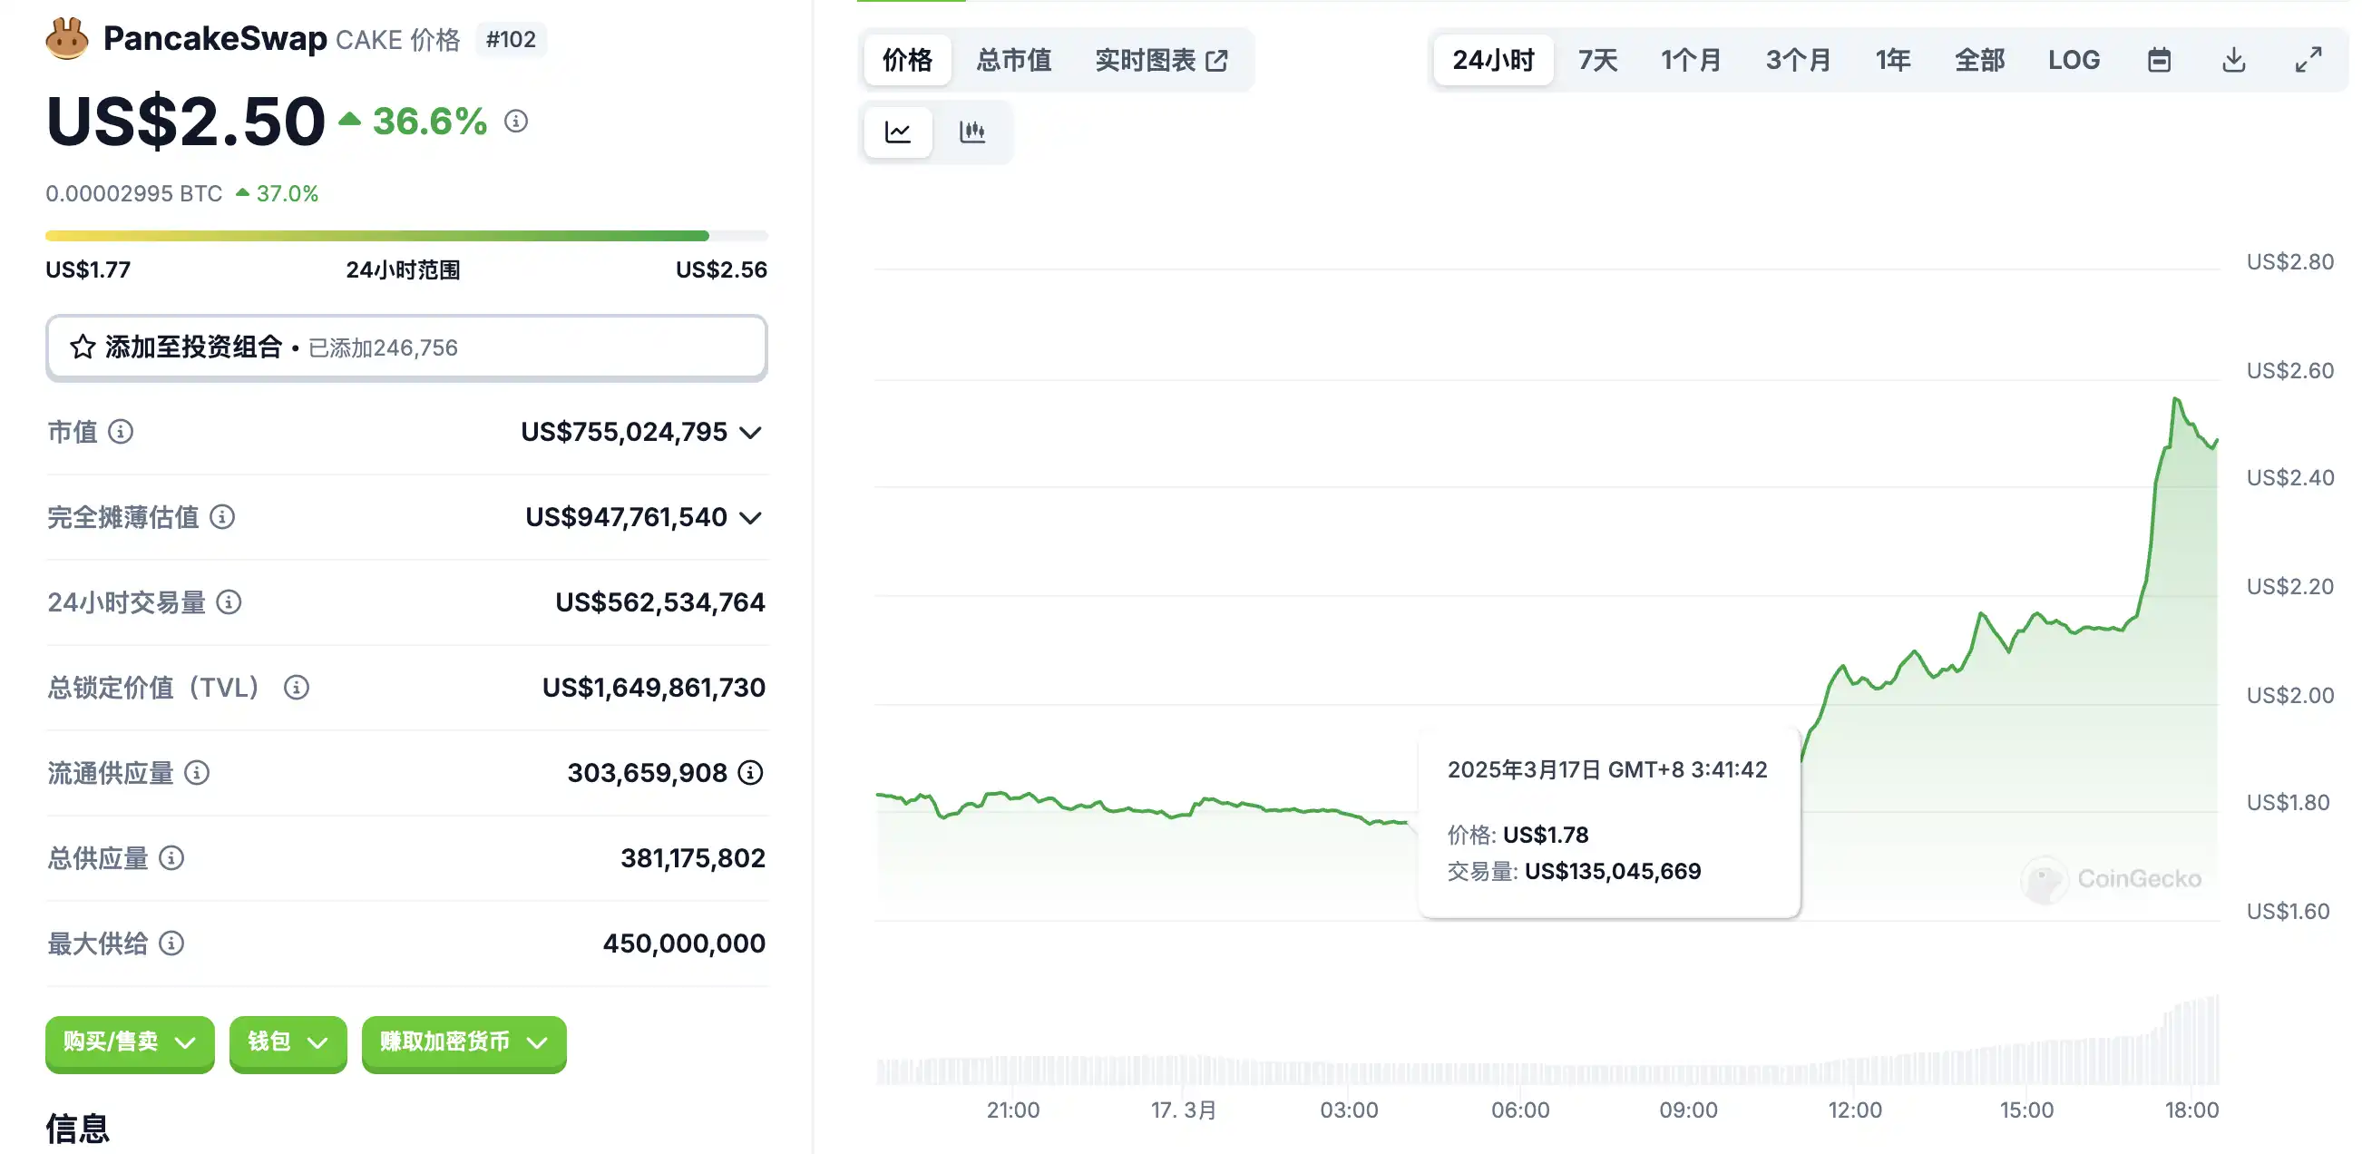
Task: Select the 1个月 time range
Action: click(1690, 60)
